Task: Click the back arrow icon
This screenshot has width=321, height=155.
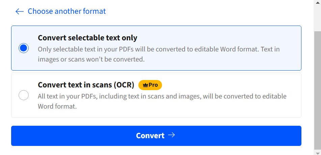Action: click(20, 11)
